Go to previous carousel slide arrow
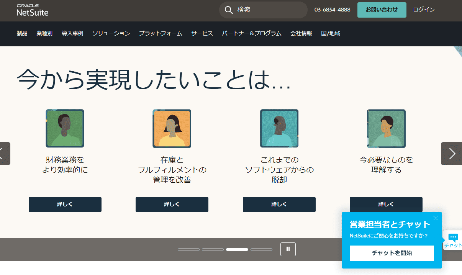 click(x=5, y=154)
